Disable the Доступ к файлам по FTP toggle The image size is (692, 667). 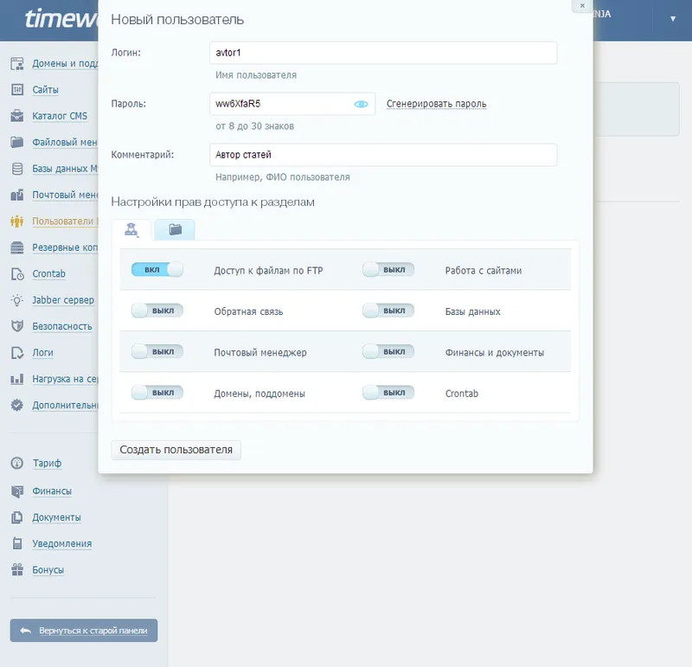pos(157,269)
